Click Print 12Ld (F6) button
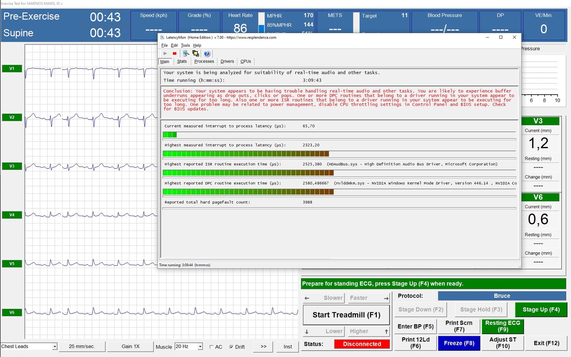 415,343
